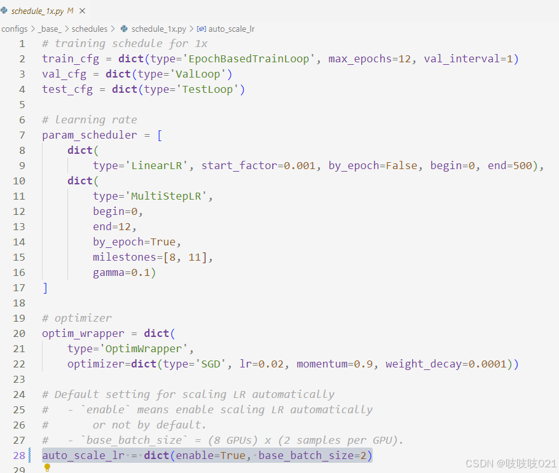Image resolution: width=559 pixels, height=473 pixels.
Task: Click begin=0 on line 12
Action: click(x=115, y=211)
